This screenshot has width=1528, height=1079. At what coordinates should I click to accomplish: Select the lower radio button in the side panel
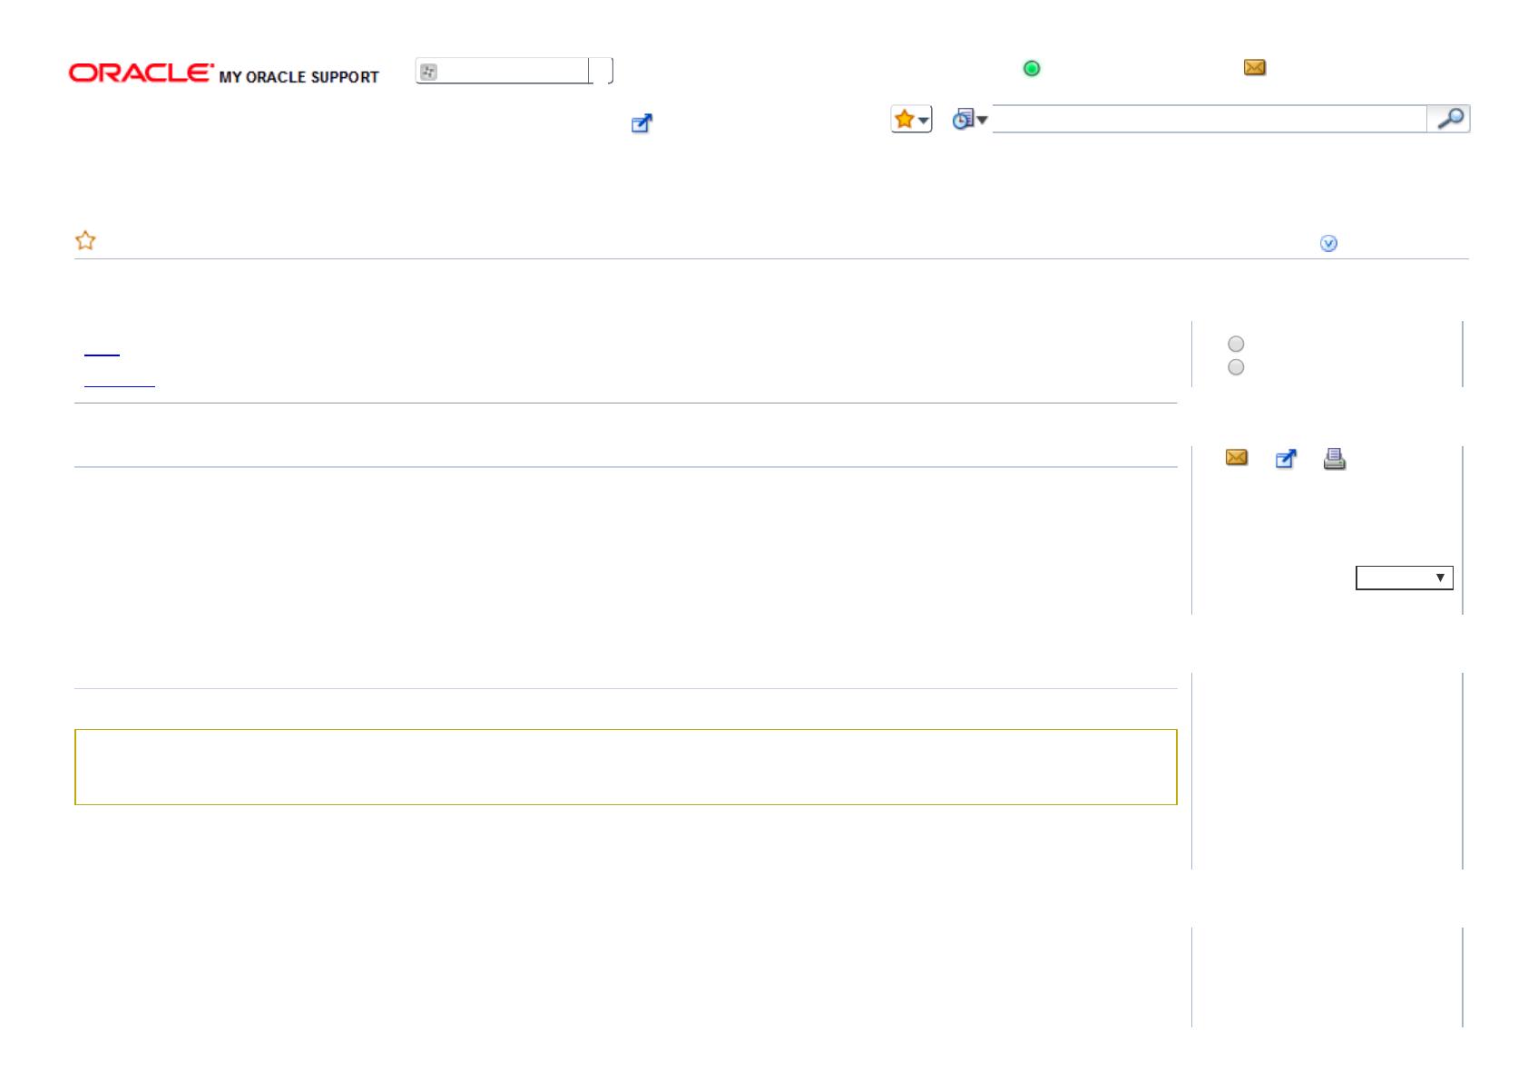1236,367
